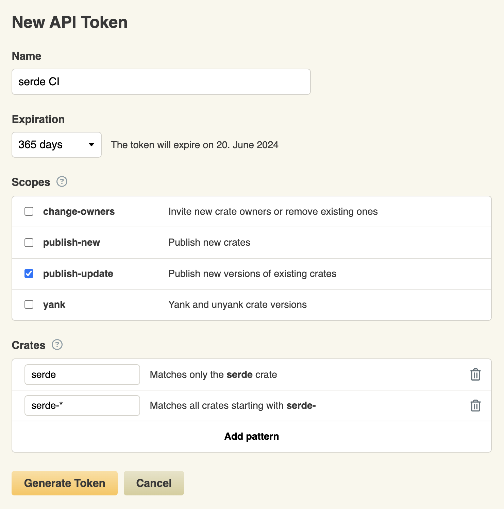
Task: Click the publish-update label text
Action: [x=78, y=274]
